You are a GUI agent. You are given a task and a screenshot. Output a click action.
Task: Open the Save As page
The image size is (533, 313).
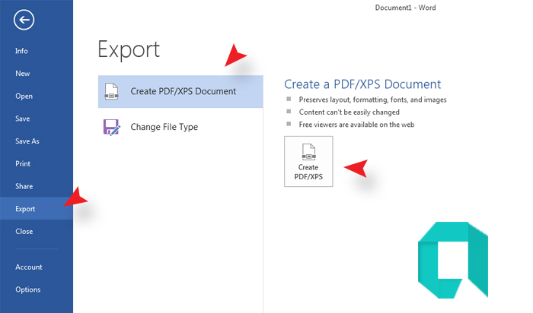pyautogui.click(x=27, y=141)
